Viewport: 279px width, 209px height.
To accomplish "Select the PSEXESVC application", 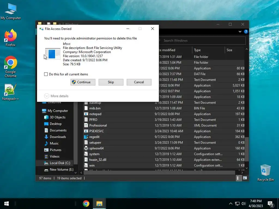I will (x=164, y=131).
